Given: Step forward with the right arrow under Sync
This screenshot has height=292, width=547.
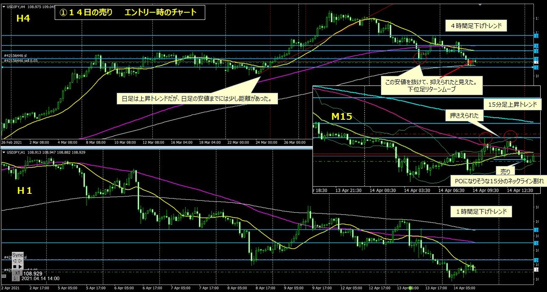Looking at the screenshot, I should click(x=21, y=261).
